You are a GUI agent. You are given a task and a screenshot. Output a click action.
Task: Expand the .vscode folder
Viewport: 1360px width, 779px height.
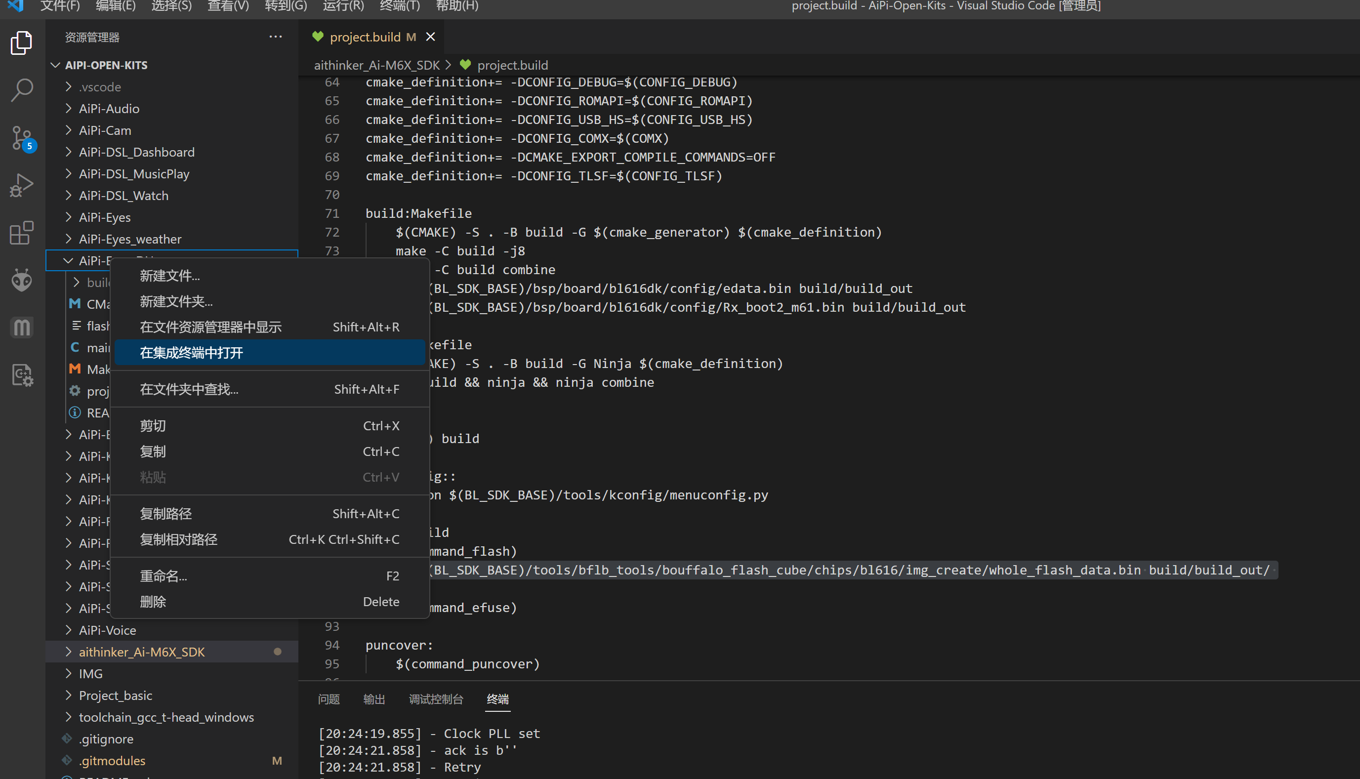(68, 86)
